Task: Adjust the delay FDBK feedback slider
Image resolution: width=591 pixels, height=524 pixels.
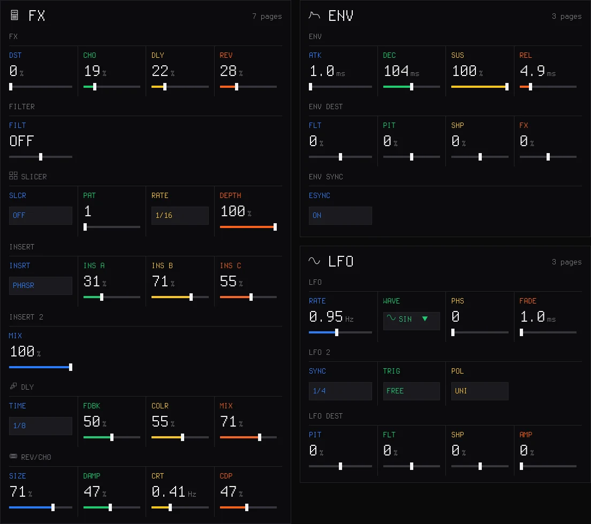Action: (111, 437)
